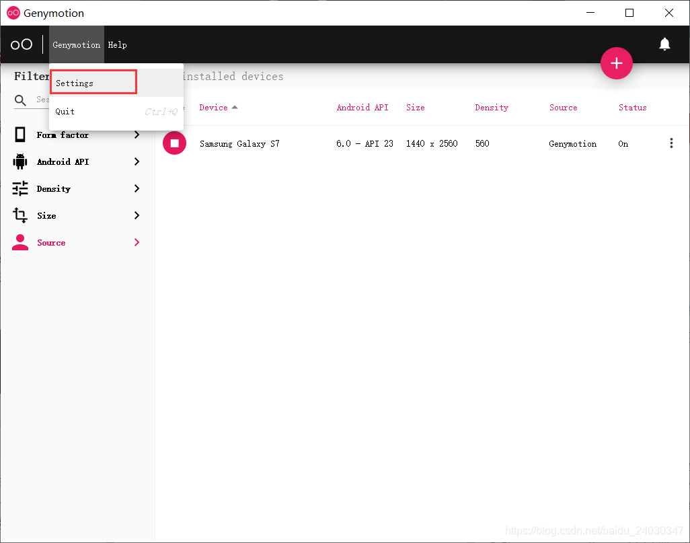Select the Android API filter label
Image resolution: width=690 pixels, height=543 pixels.
[x=63, y=161]
